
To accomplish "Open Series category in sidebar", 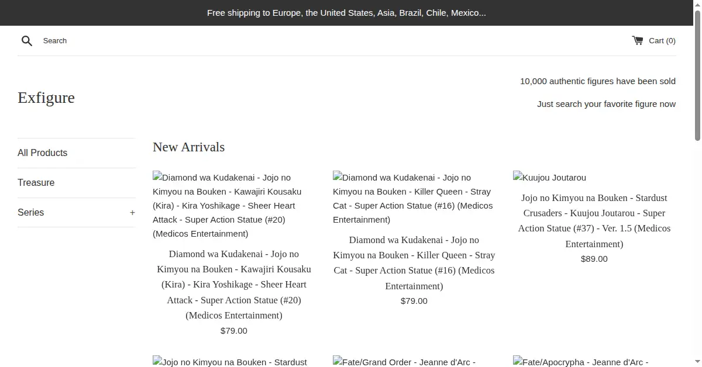I will point(30,213).
